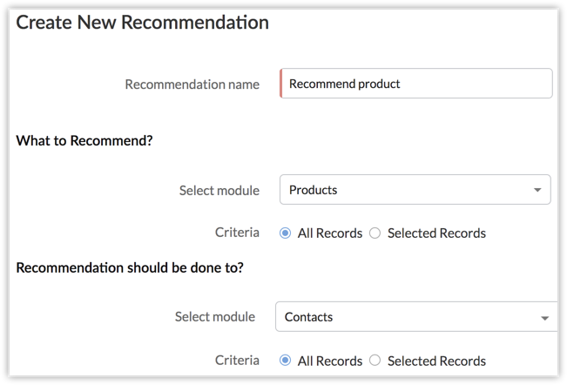Viewport: 567px width, 385px height.
Task: Click the Selected Records text under Products
Action: (436, 233)
